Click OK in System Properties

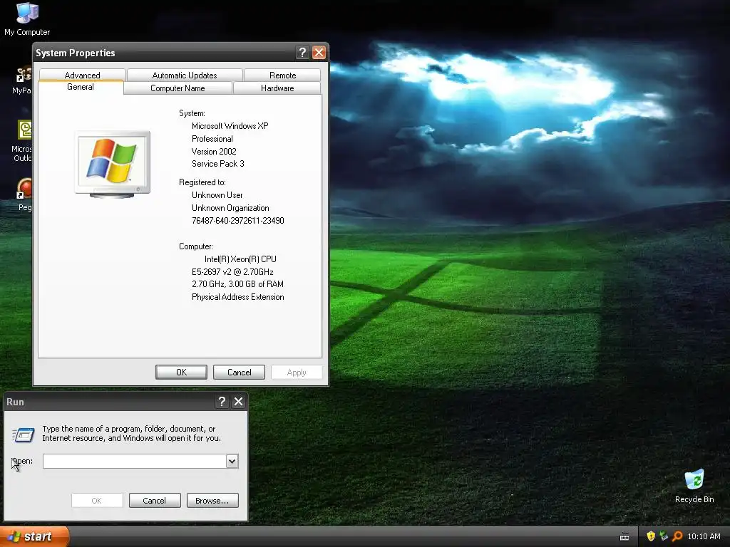click(181, 372)
